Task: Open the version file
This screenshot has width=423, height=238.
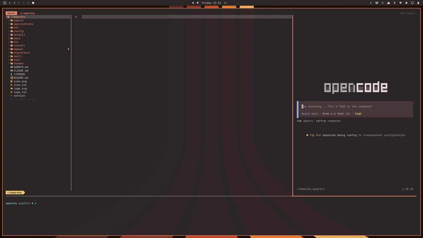Action: [19, 96]
